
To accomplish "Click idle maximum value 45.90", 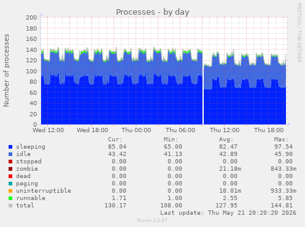I will click(284, 154).
